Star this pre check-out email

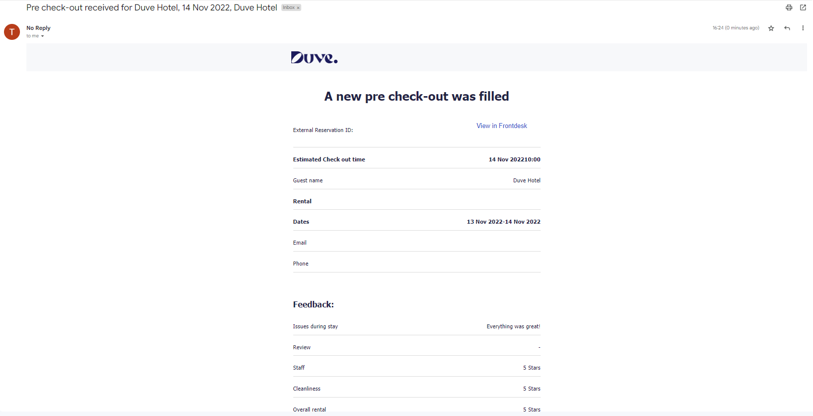(x=771, y=28)
